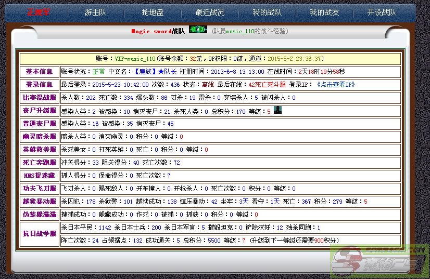Click the registration time 2013-6-8 13:13:00
430x279 pixels.
coord(237,72)
